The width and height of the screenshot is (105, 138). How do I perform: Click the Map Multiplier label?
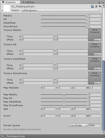(x=11, y=88)
